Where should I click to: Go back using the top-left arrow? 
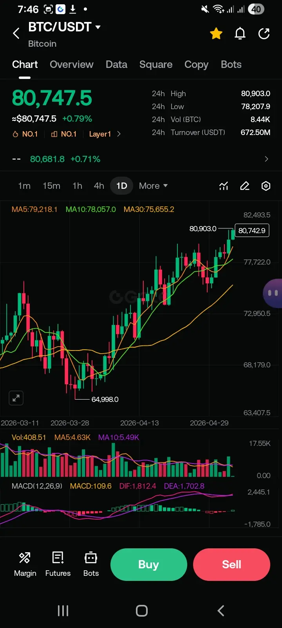click(16, 33)
